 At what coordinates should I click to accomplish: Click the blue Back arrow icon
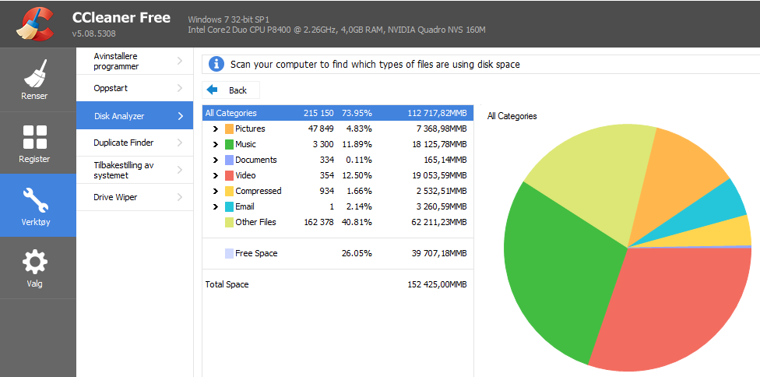pos(213,90)
